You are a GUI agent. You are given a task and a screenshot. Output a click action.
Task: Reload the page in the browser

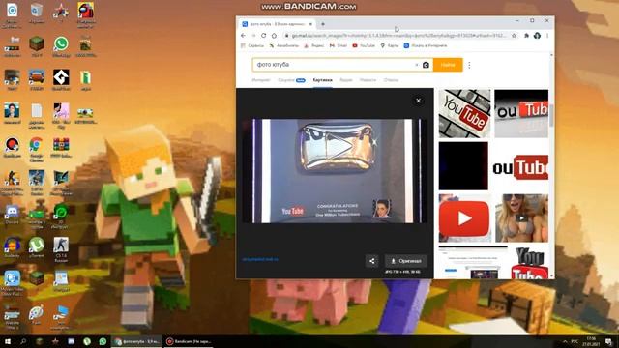(x=264, y=36)
